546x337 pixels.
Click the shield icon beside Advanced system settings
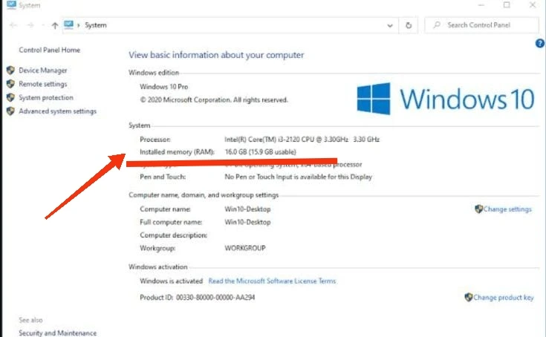point(10,111)
